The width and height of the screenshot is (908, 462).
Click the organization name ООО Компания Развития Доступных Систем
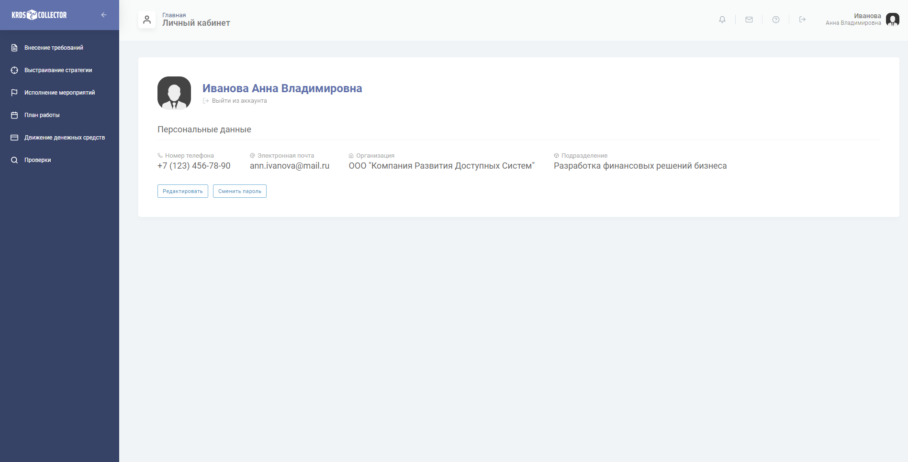pyautogui.click(x=441, y=166)
